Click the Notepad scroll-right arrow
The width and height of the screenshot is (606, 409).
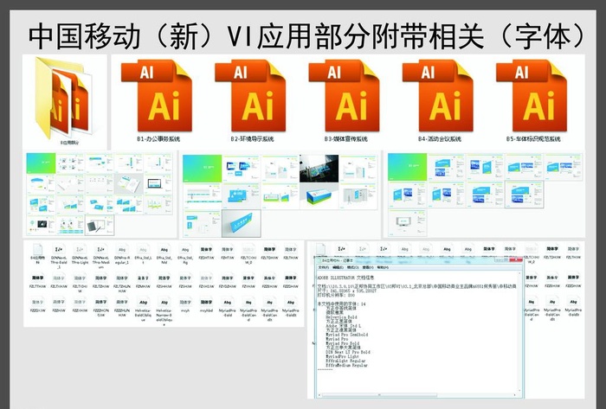(514, 395)
